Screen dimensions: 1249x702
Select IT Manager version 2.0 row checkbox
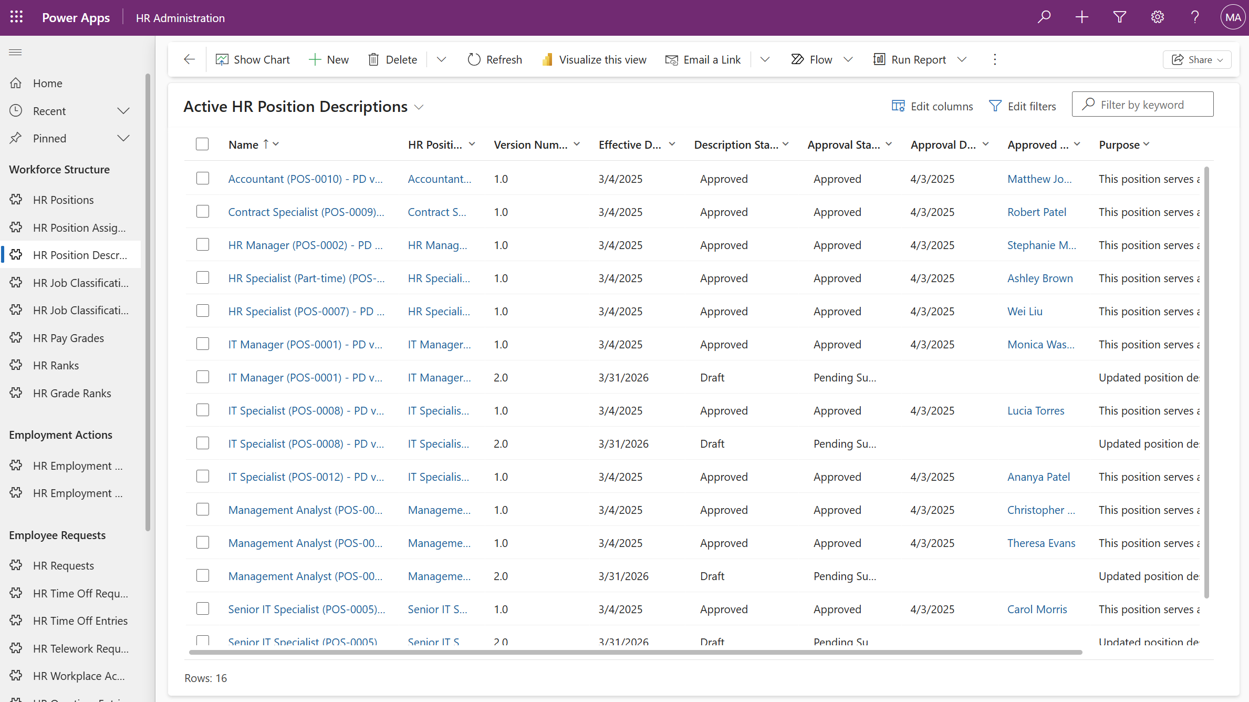tap(203, 377)
